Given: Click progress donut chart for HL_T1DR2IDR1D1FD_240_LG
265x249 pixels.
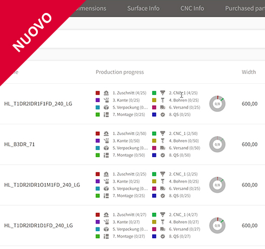Looking at the screenshot, I should pyautogui.click(x=217, y=225).
